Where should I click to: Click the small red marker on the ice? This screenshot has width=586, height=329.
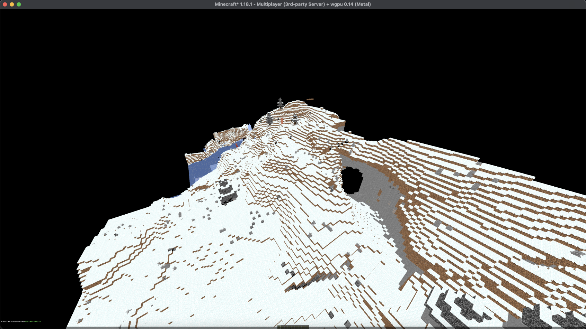pyautogui.click(x=237, y=145)
